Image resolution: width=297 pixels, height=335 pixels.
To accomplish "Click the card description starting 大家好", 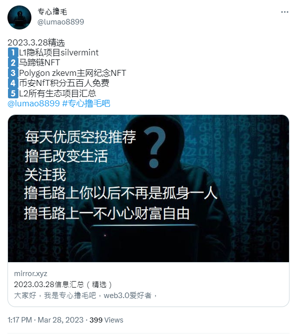I will click(86, 296).
